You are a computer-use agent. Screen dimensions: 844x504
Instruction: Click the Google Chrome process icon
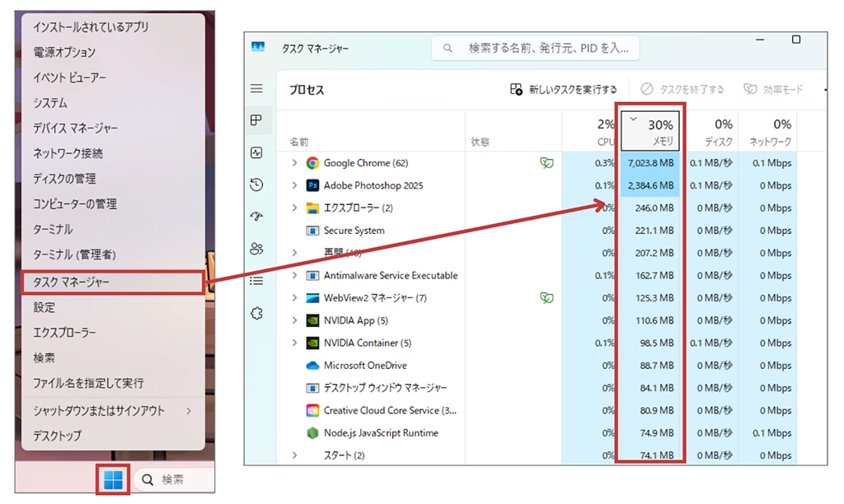point(312,163)
